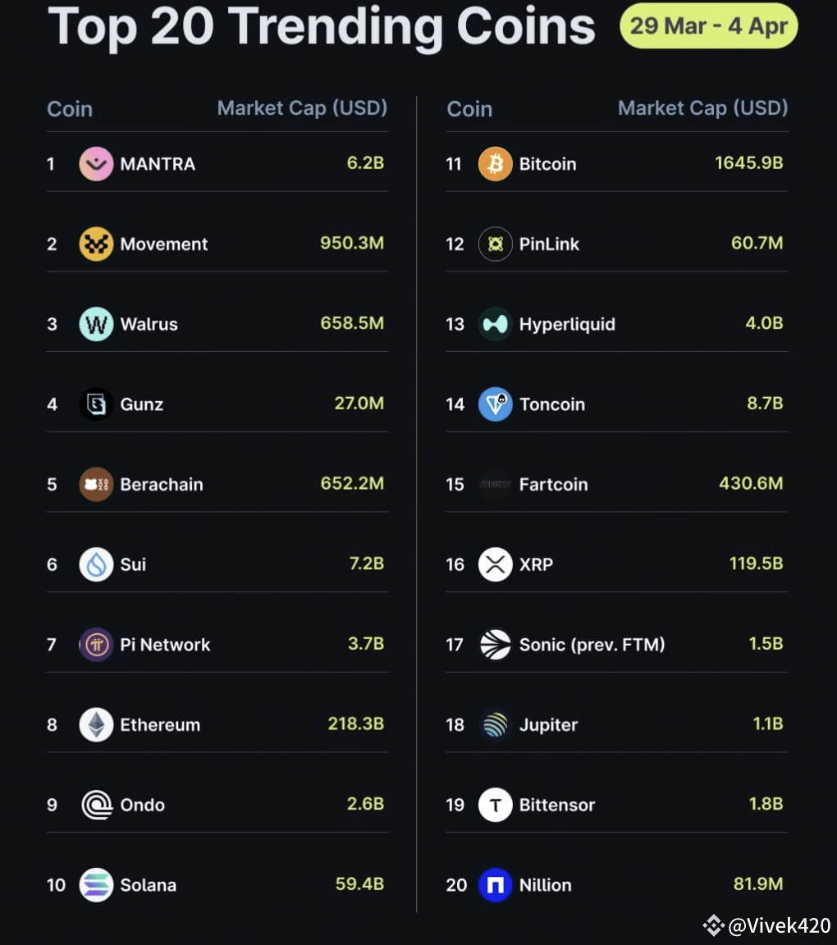Click the Movement yellow logo

[x=97, y=244]
